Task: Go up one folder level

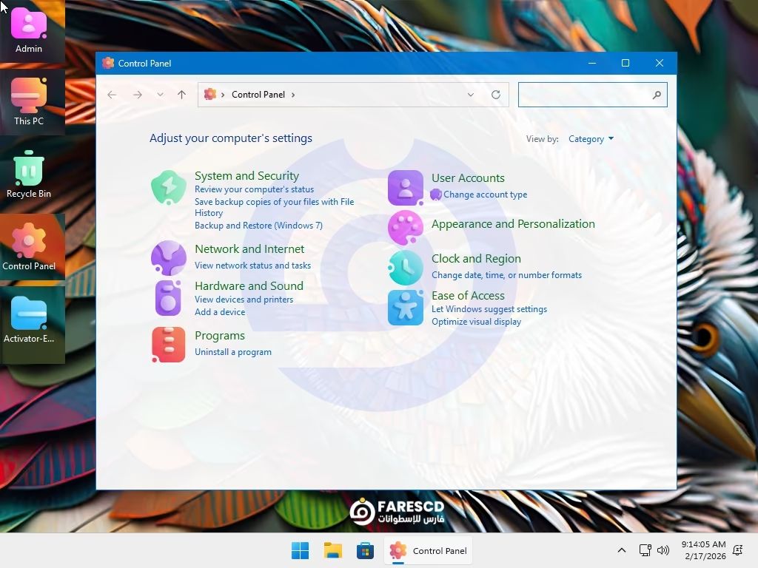Action: (181, 95)
